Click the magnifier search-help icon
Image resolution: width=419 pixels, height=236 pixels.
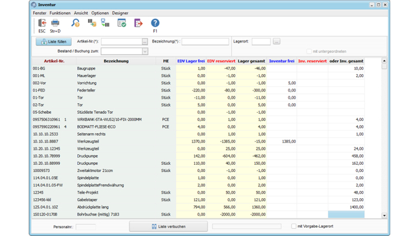tap(75, 23)
